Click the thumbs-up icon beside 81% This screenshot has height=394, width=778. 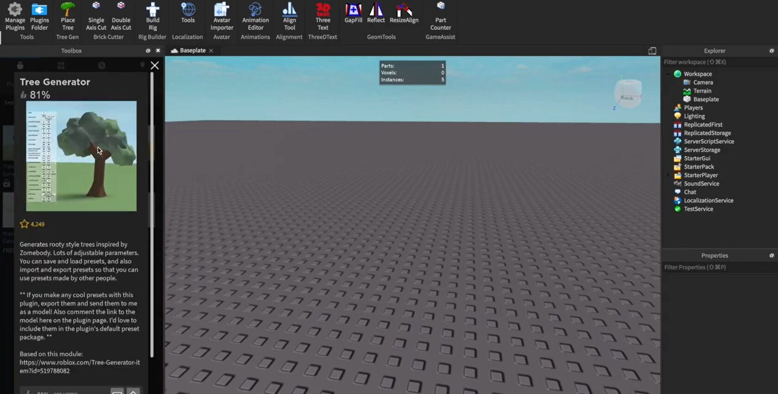23,95
